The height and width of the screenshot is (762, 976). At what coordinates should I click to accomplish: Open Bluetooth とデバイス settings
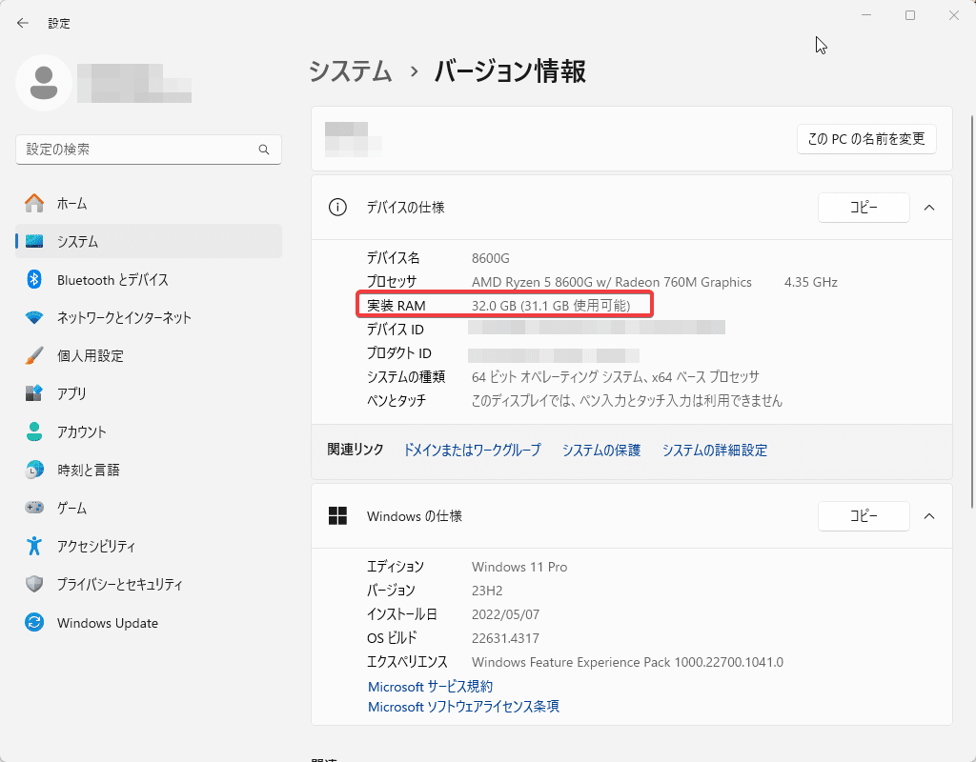tap(149, 279)
